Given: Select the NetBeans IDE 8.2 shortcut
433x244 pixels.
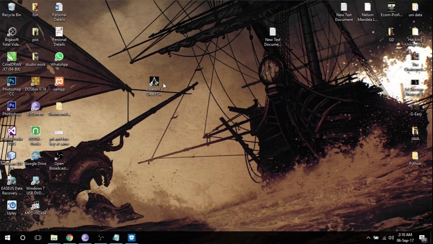Looking at the screenshot, I should 12,161.
